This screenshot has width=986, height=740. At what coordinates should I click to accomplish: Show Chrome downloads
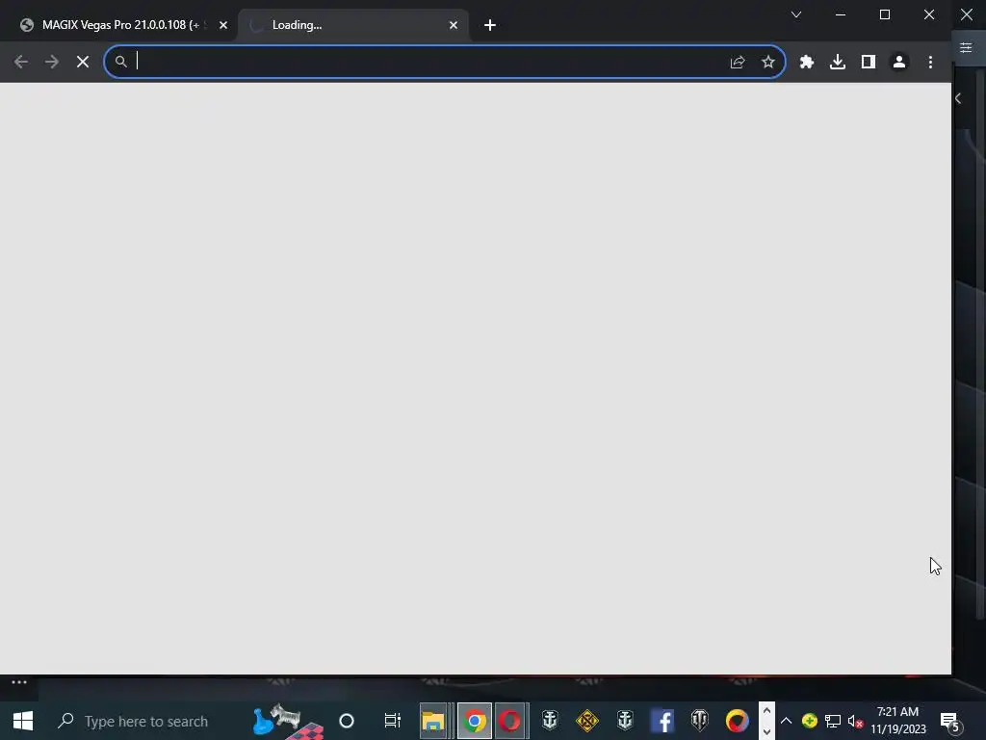tap(837, 62)
